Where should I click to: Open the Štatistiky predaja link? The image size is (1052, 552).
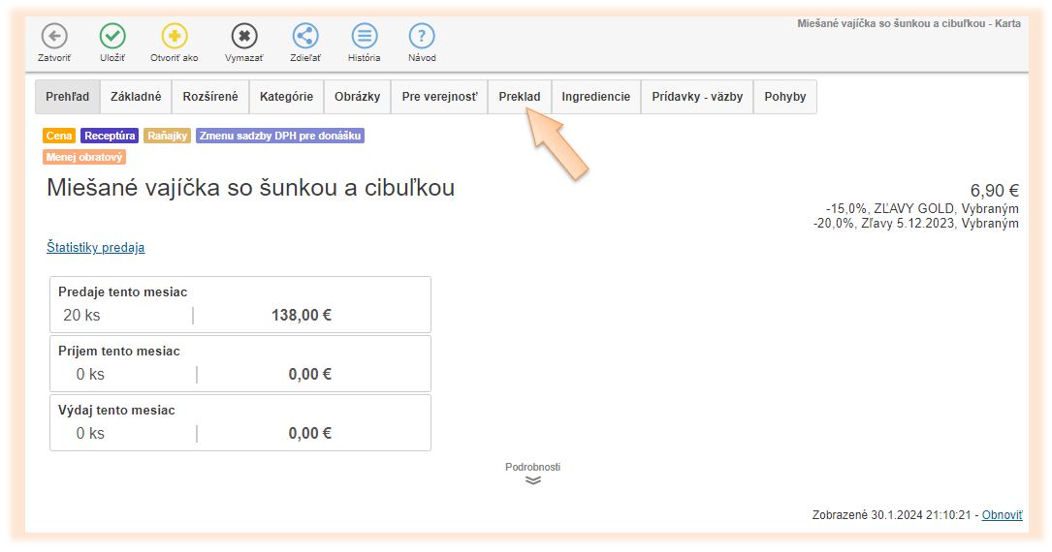(95, 247)
